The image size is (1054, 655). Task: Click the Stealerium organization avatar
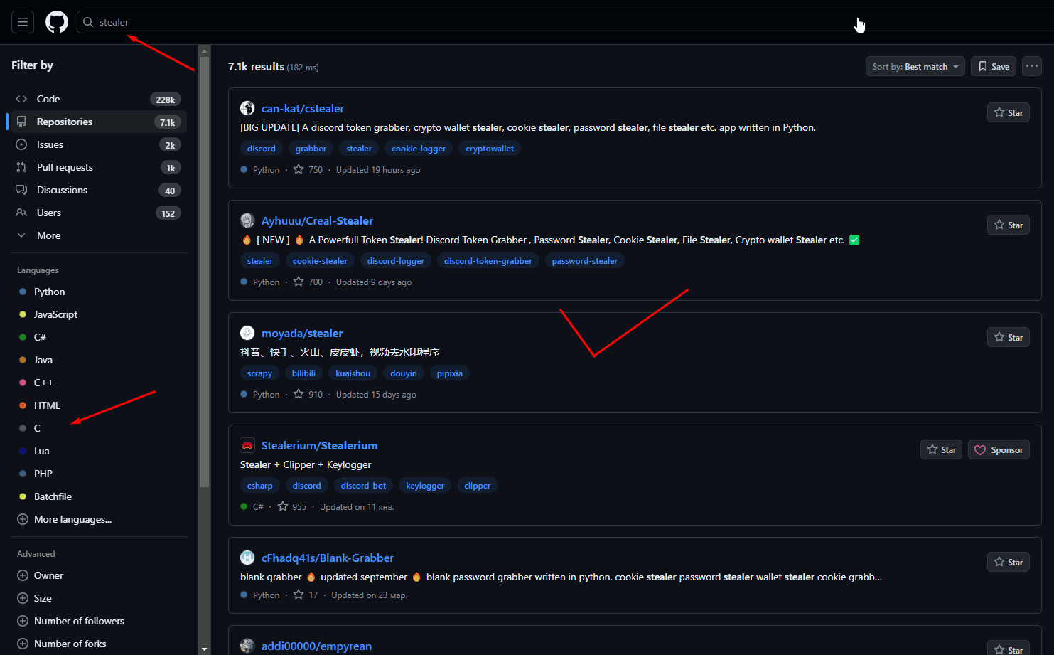pyautogui.click(x=247, y=444)
